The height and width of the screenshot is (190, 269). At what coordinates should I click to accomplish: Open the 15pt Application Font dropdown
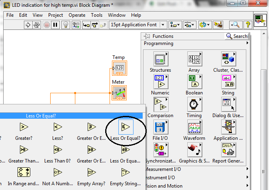pyautogui.click(x=138, y=25)
